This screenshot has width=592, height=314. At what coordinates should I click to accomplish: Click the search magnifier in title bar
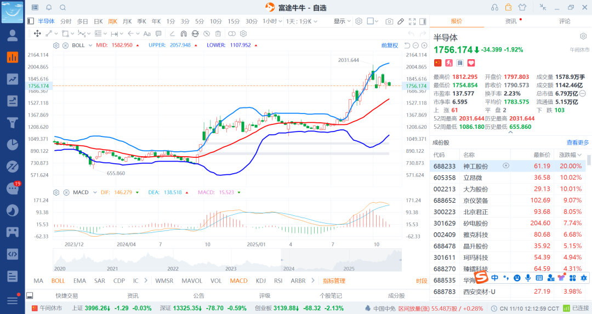click(x=62, y=7)
